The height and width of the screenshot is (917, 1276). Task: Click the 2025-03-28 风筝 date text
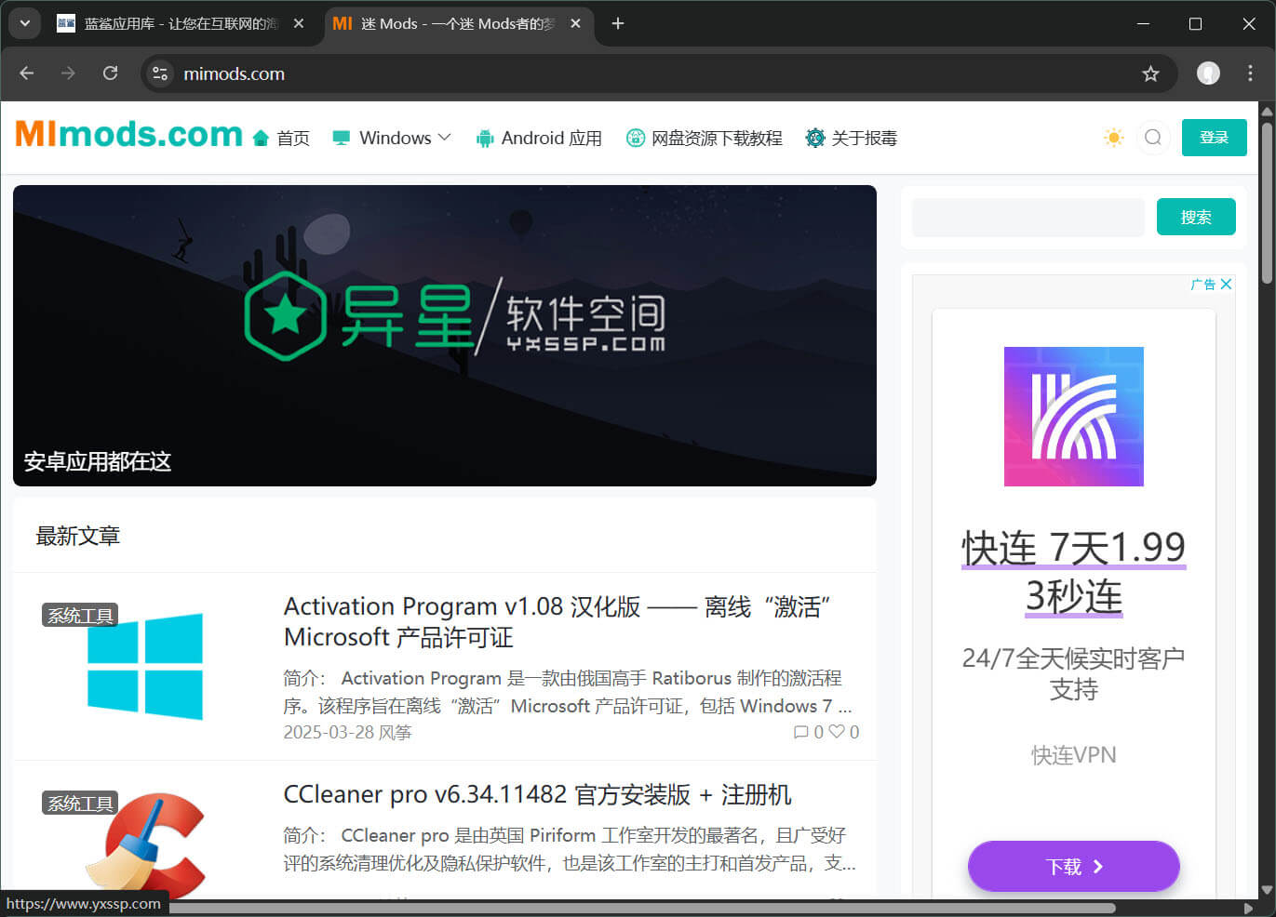click(x=347, y=732)
